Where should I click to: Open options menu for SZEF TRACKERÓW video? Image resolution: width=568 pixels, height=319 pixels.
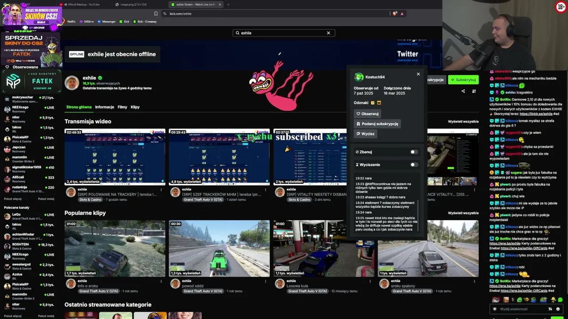(x=265, y=190)
